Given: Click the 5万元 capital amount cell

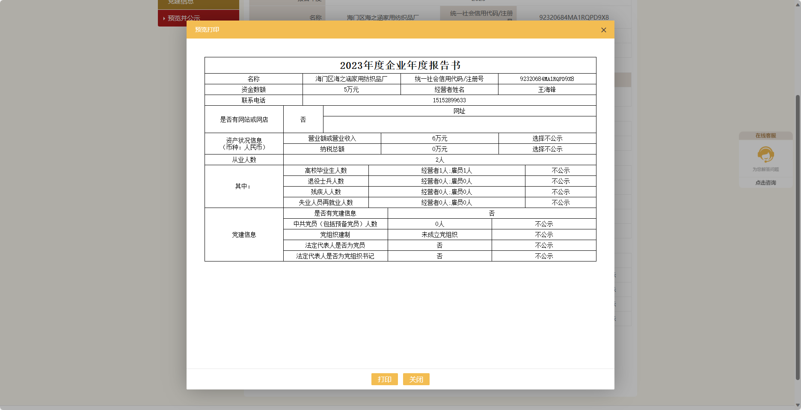Looking at the screenshot, I should (x=351, y=89).
